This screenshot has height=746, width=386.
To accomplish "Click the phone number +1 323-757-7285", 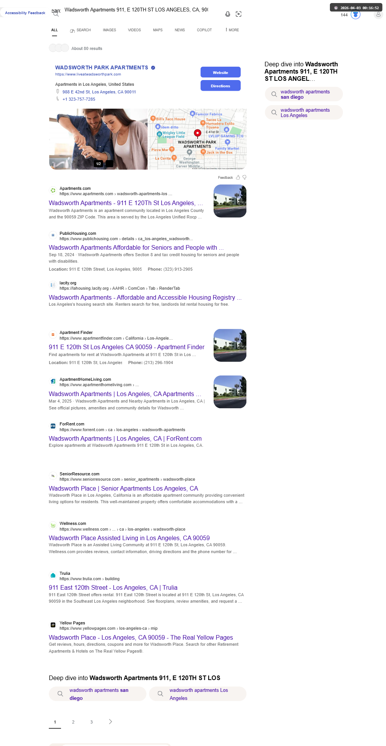I will tap(79, 99).
